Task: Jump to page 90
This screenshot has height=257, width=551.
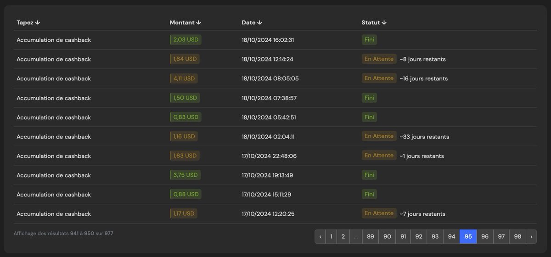Action: coord(387,236)
